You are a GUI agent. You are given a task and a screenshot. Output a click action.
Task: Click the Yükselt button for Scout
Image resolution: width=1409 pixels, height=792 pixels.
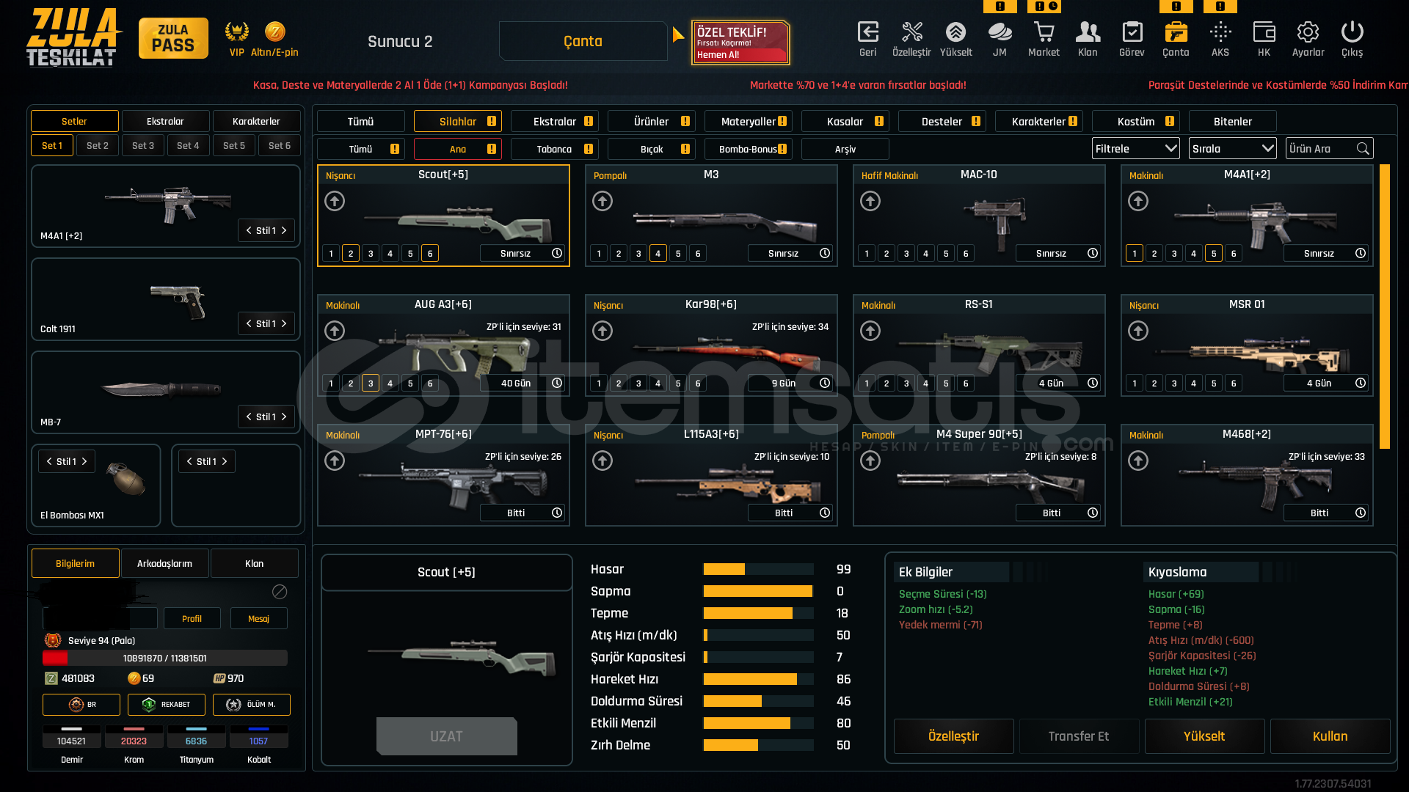(x=1204, y=736)
